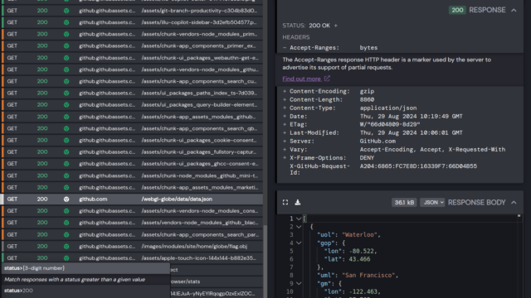Image resolution: width=531 pixels, height=298 pixels.
Task: Click source icon on paths_index_ts row
Action: pos(66,94)
